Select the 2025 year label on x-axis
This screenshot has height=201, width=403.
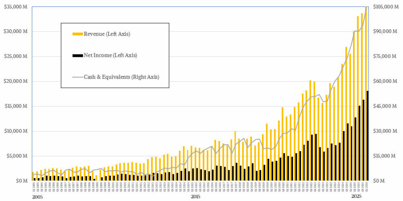(x=356, y=196)
